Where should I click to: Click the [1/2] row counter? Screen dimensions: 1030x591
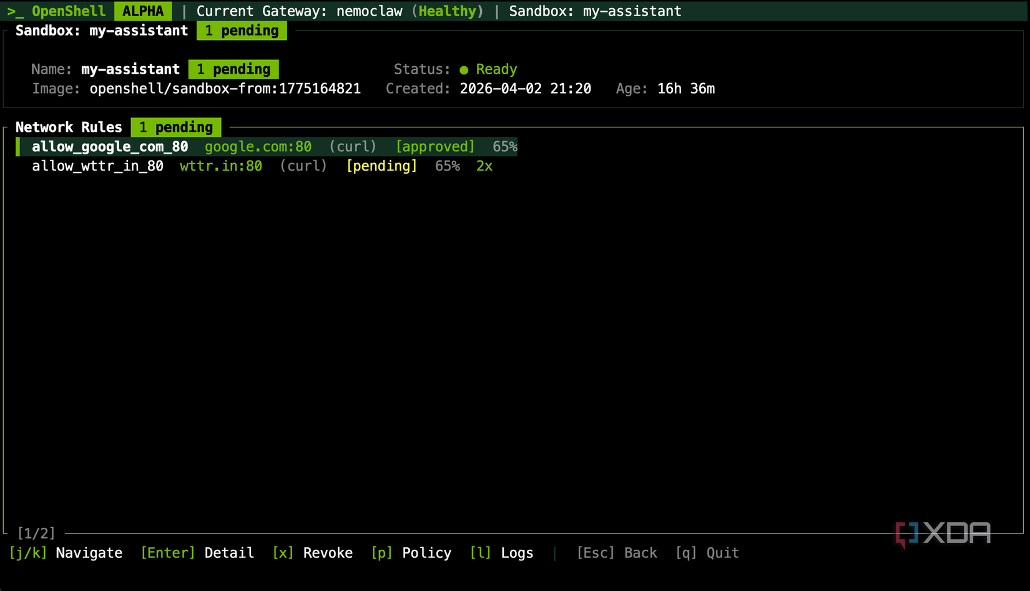[36, 534]
